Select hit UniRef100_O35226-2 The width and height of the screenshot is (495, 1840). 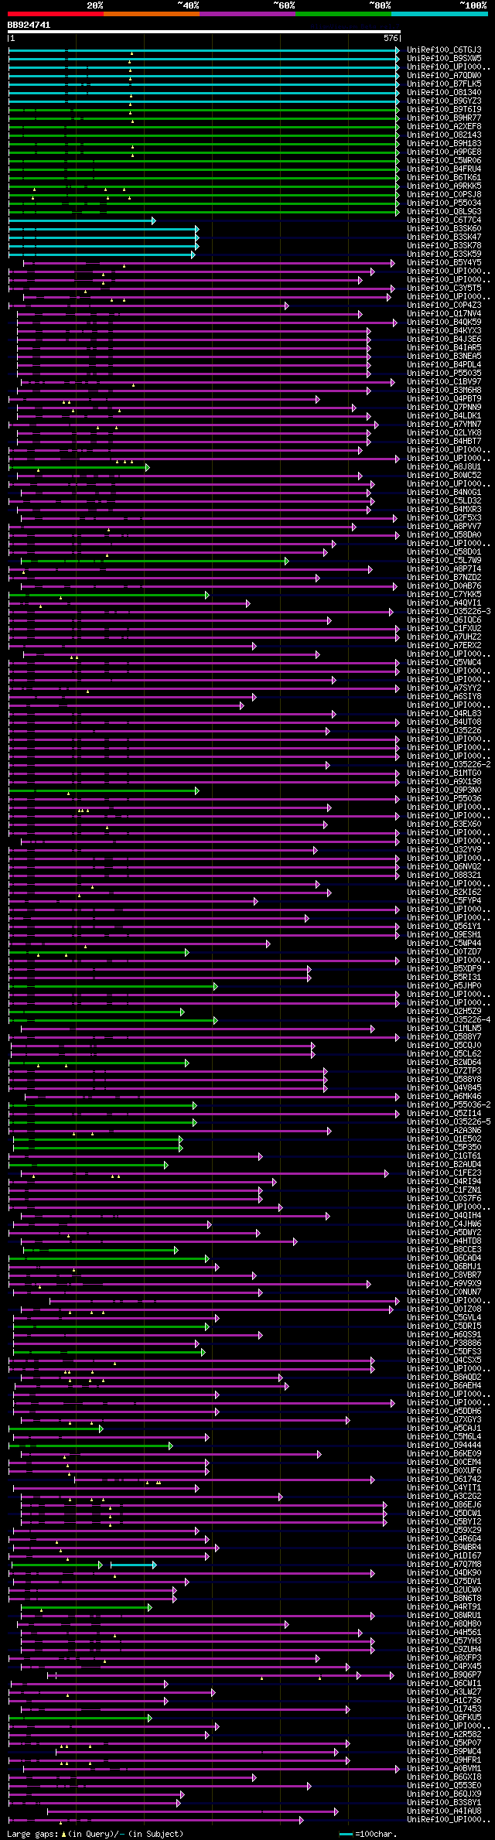point(449,765)
